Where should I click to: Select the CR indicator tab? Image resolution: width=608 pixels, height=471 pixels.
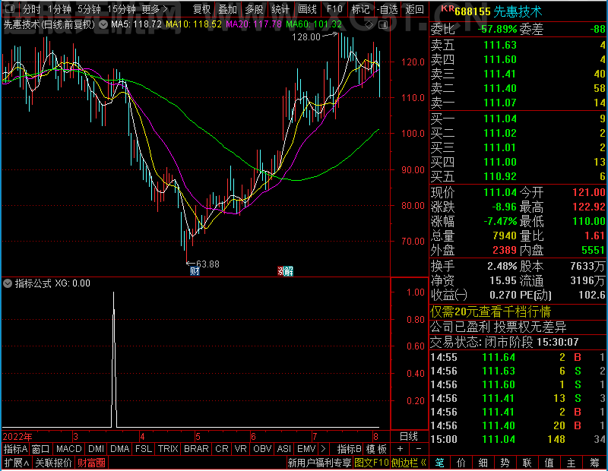tap(222, 449)
